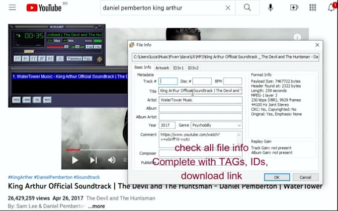Cancel the File Info dialog
The width and height of the screenshot is (338, 211).
(x=305, y=177)
